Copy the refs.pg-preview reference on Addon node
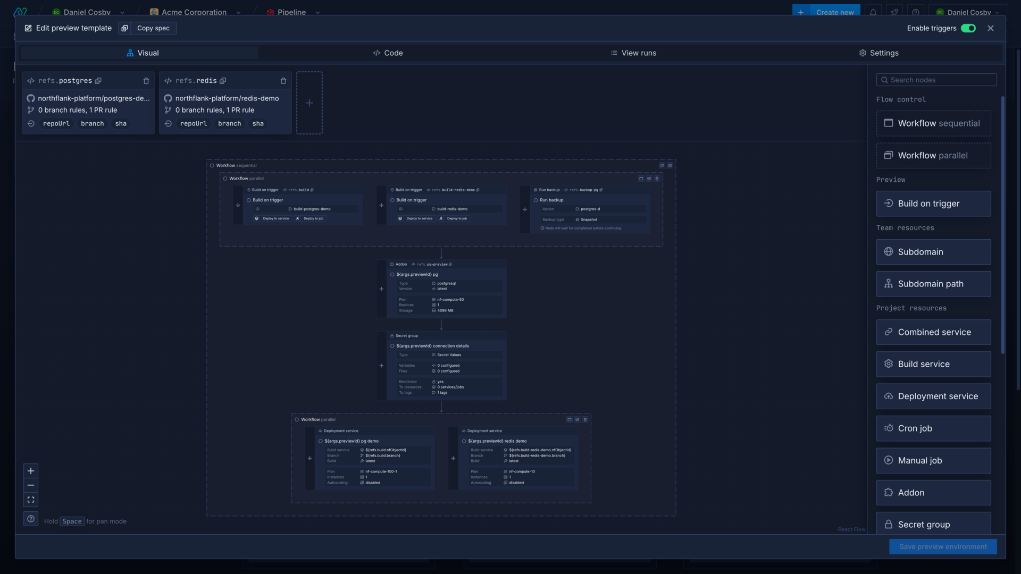1021x574 pixels. point(450,264)
